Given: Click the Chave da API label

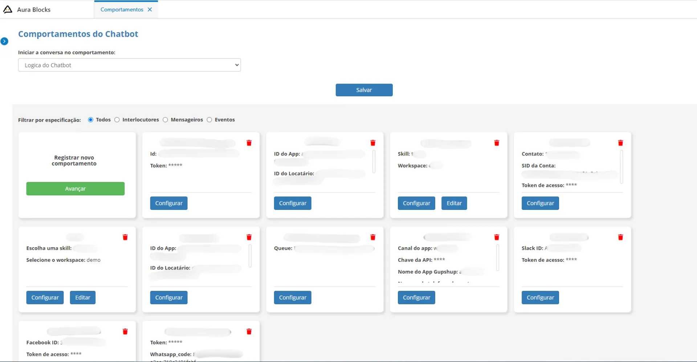Looking at the screenshot, I should (x=415, y=260).
